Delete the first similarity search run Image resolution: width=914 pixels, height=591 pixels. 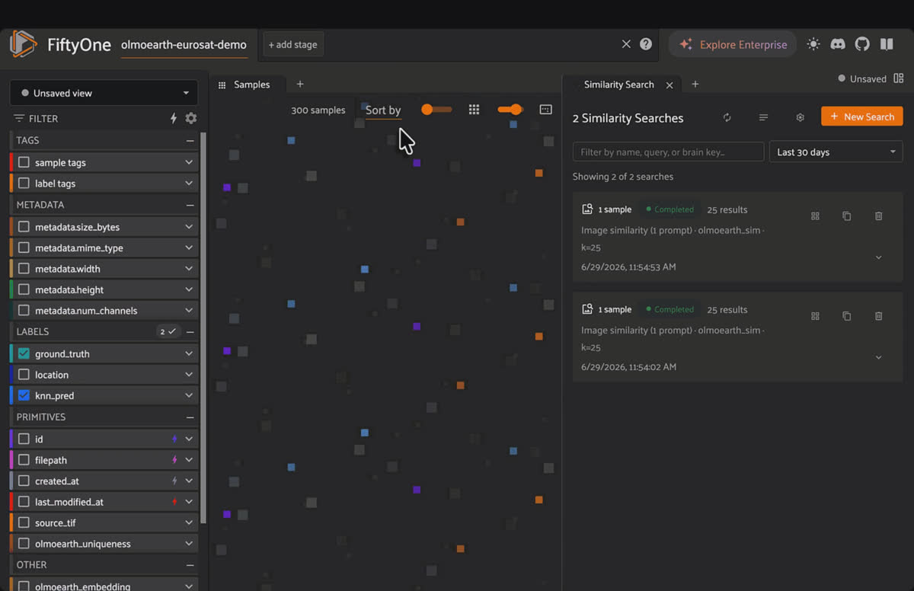pos(878,216)
